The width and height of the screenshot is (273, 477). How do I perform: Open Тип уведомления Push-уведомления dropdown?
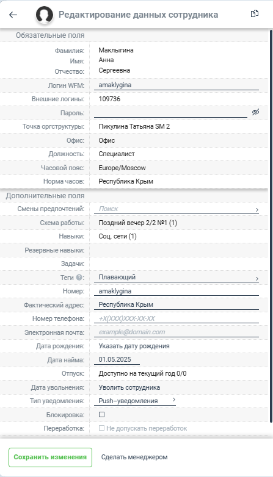135,401
